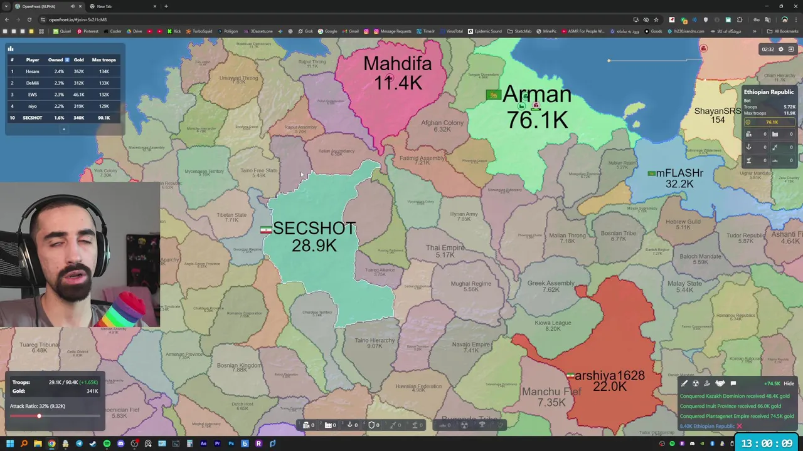Image resolution: width=803 pixels, height=451 pixels.
Task: Open the Epidemic Sound bookmark
Action: tap(485, 31)
